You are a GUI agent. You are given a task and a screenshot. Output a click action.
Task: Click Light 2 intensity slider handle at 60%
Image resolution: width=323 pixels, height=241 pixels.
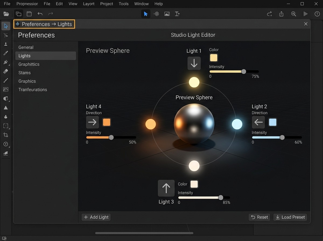[x=282, y=137]
